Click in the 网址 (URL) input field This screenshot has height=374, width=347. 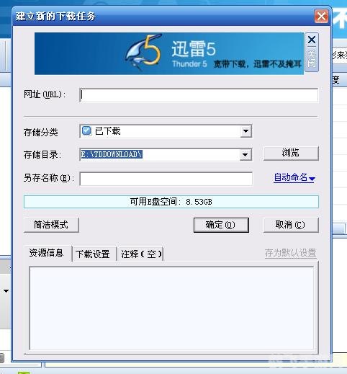(199, 95)
